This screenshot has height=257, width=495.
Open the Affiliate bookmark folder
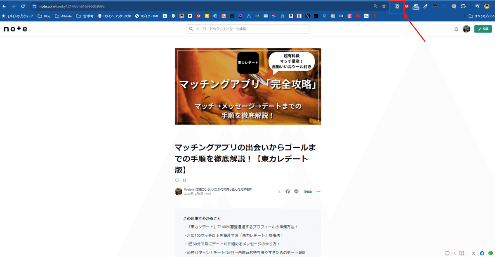pos(63,16)
